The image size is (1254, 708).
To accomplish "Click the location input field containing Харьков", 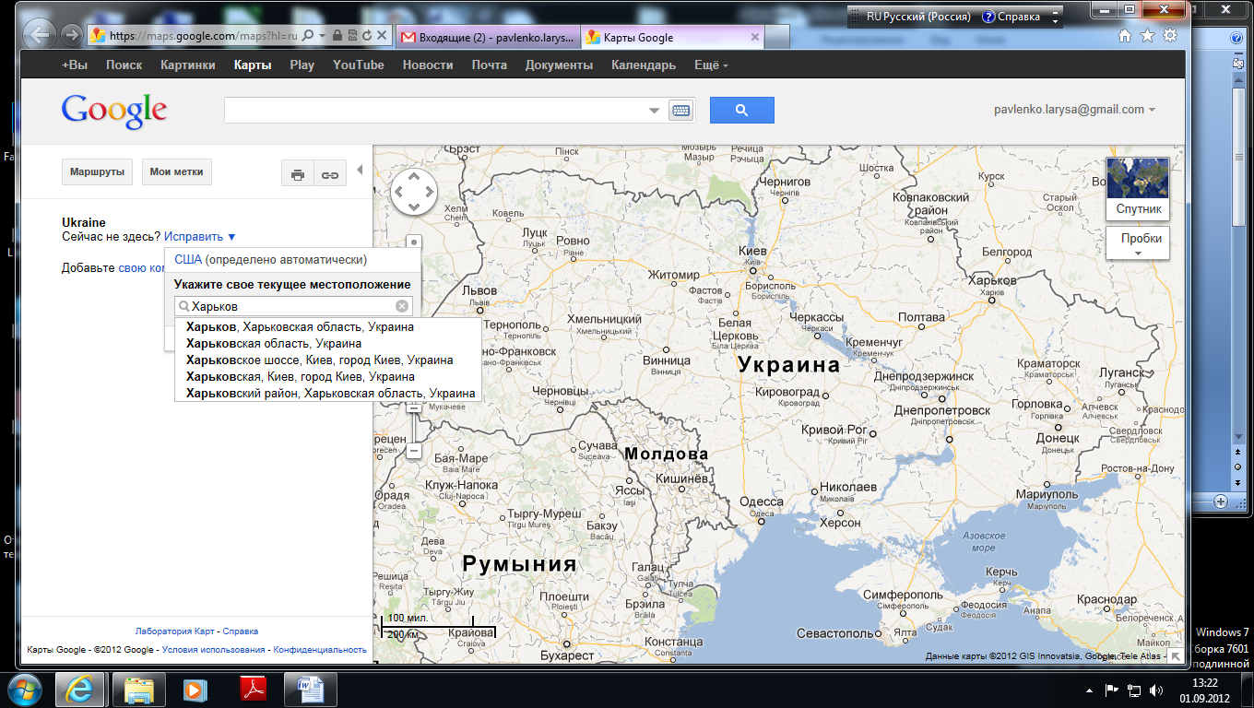I will pos(292,306).
